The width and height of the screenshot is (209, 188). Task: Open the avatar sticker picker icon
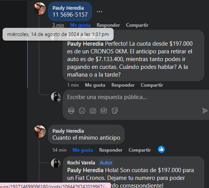(x=71, y=111)
